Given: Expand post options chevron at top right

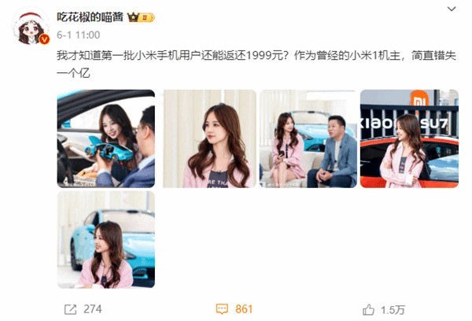Looking at the screenshot, I should click(452, 9).
